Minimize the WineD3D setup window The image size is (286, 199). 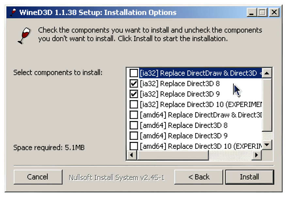[252, 13]
